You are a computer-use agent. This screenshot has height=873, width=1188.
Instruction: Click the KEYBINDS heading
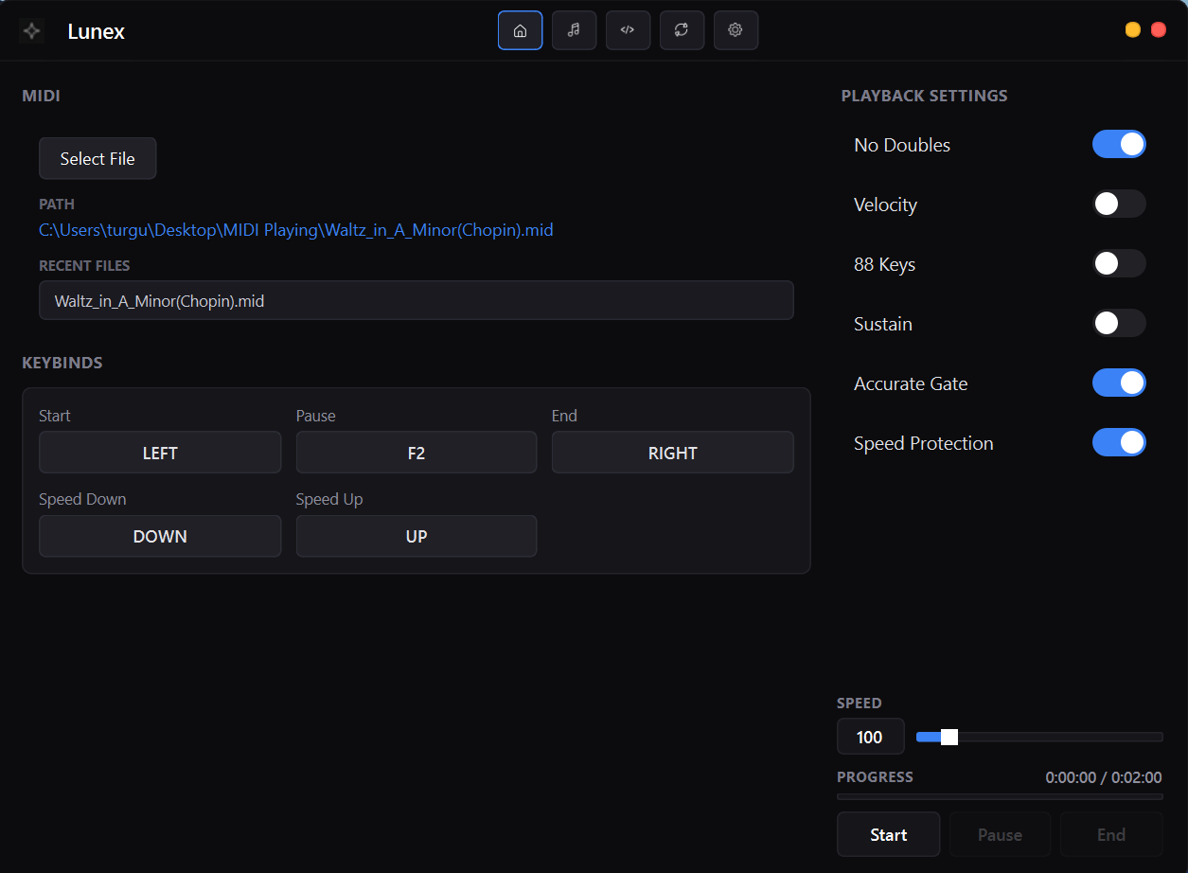click(x=62, y=363)
